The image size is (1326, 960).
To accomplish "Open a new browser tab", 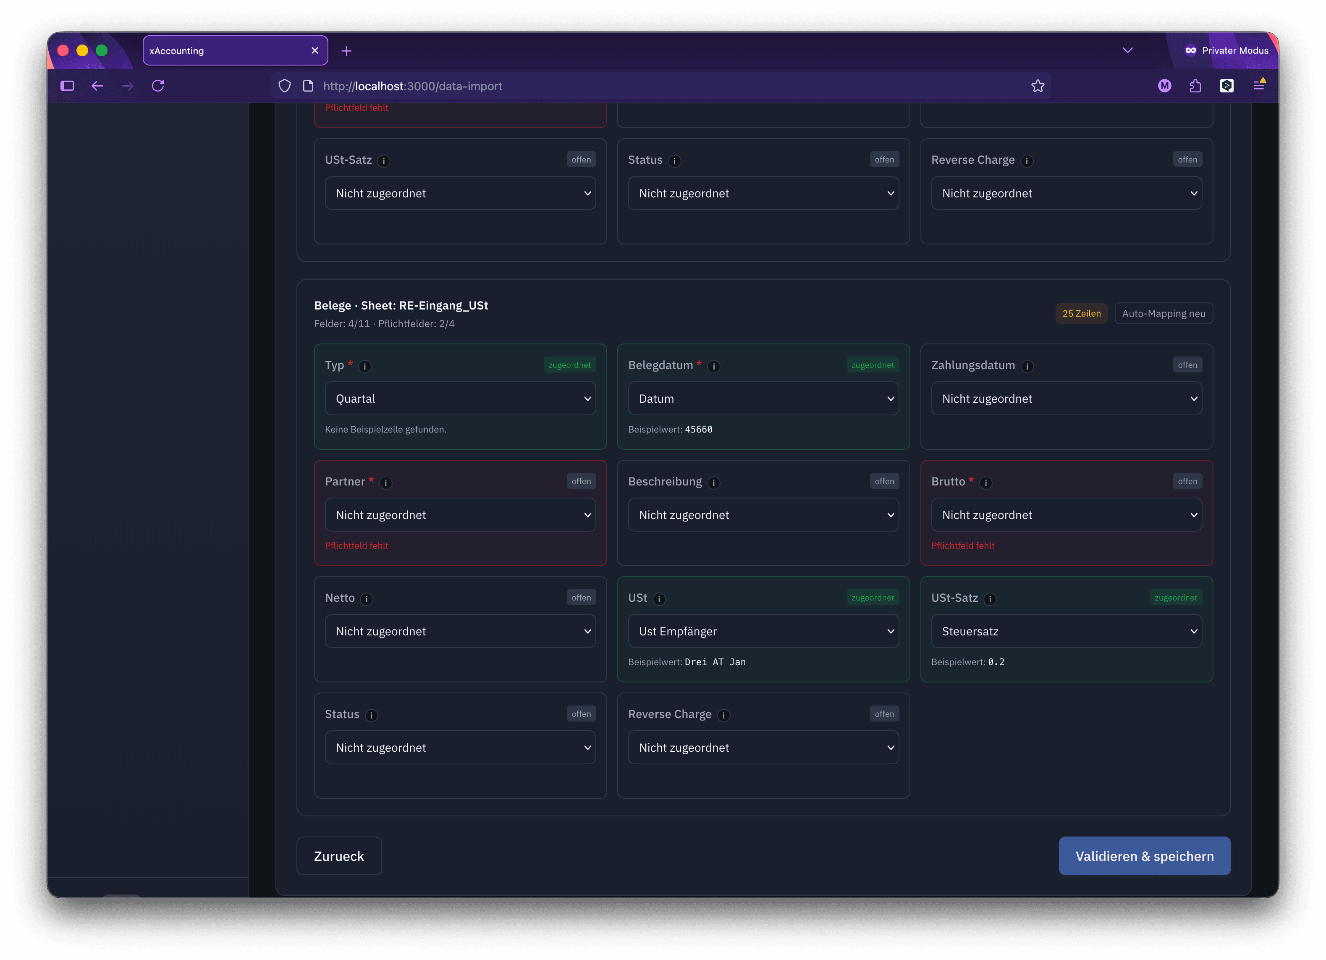I will coord(346,51).
